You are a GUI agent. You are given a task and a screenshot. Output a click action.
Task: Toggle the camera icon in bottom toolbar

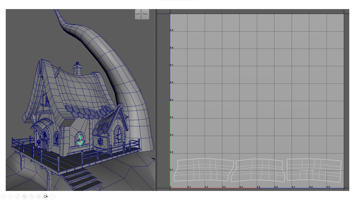point(45,197)
